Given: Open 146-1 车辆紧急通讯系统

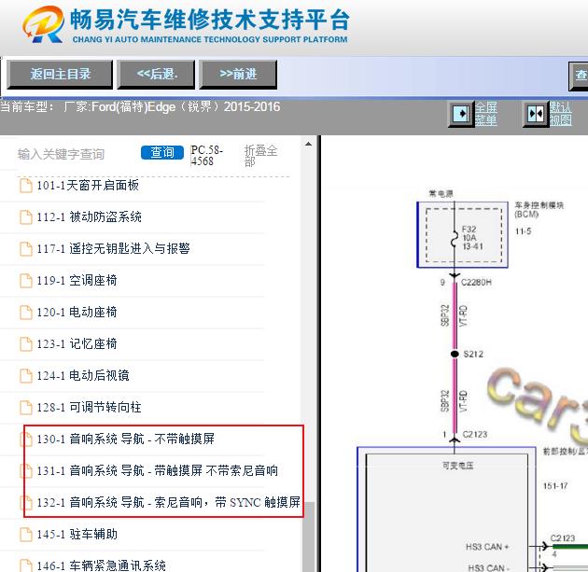Looking at the screenshot, I should tap(101, 565).
